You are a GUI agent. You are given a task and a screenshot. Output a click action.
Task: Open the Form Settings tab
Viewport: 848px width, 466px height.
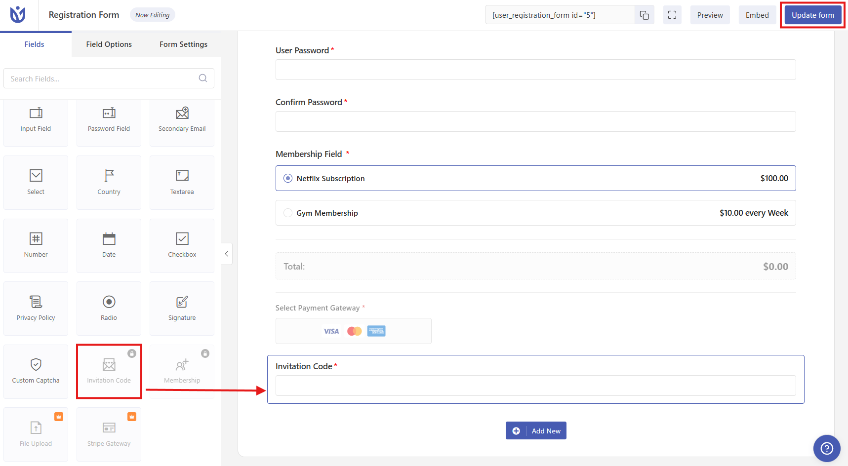click(183, 44)
